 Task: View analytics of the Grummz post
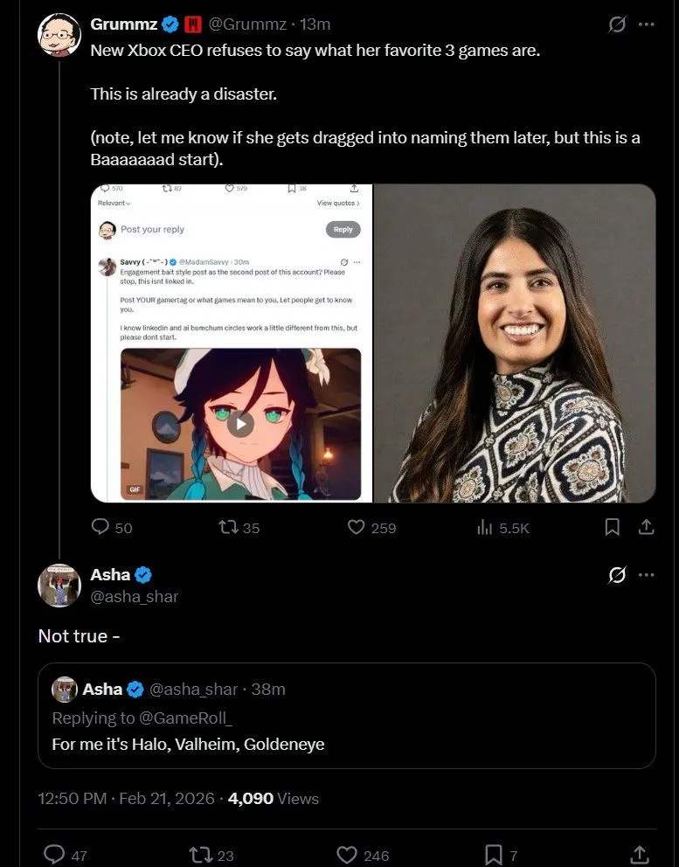coord(483,527)
